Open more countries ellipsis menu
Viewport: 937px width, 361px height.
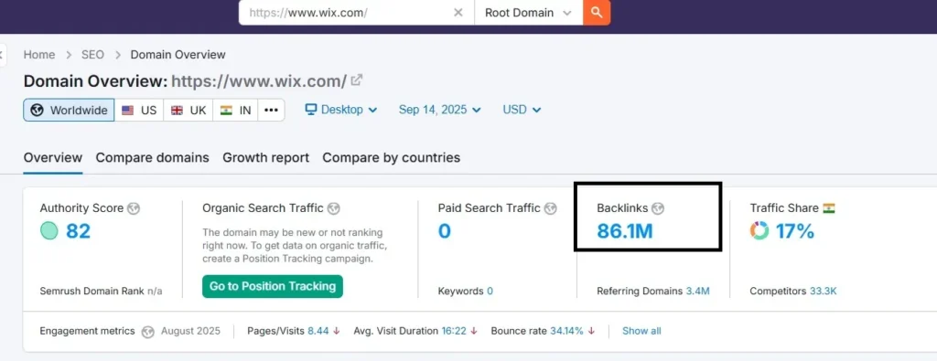[x=271, y=111]
